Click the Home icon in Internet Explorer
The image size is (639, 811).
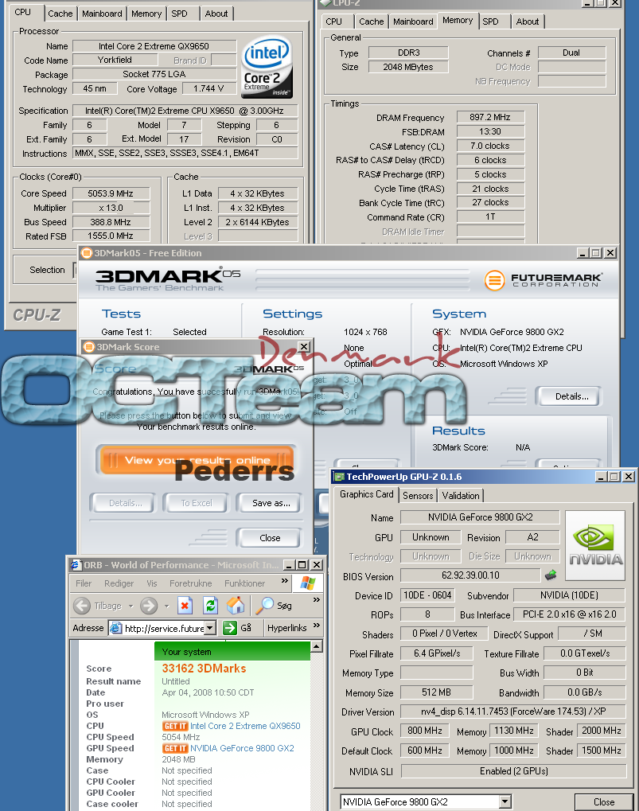236,605
